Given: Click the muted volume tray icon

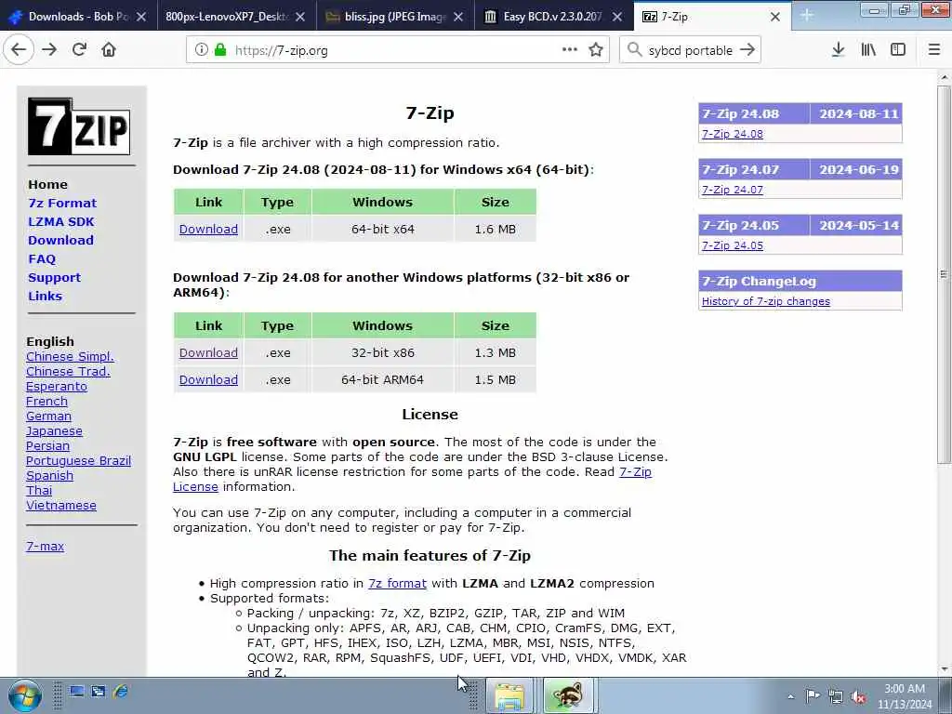Looking at the screenshot, I should click(x=858, y=696).
